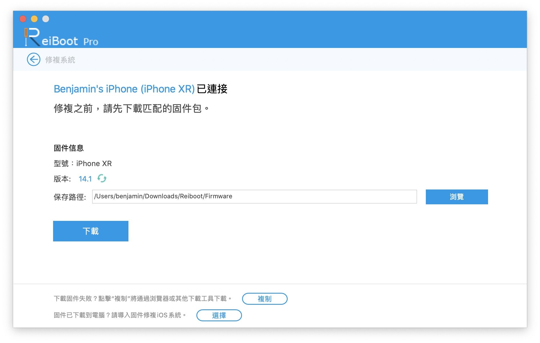Click the save path input field
The image size is (540, 343).
pyautogui.click(x=254, y=197)
